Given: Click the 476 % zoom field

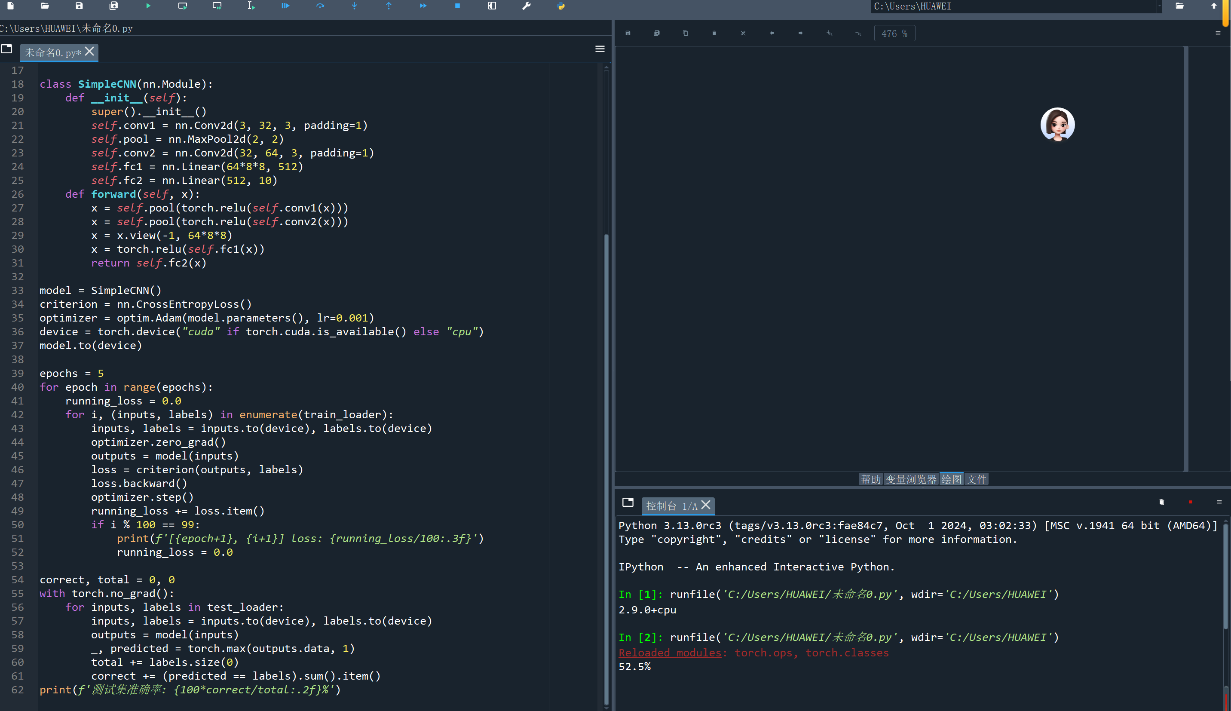Looking at the screenshot, I should pos(894,34).
